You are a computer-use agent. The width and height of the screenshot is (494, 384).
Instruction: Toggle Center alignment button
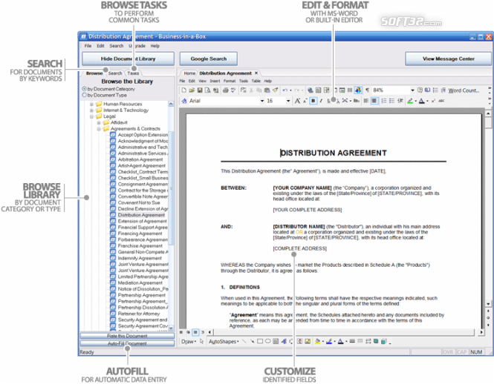pyautogui.click(x=374, y=101)
